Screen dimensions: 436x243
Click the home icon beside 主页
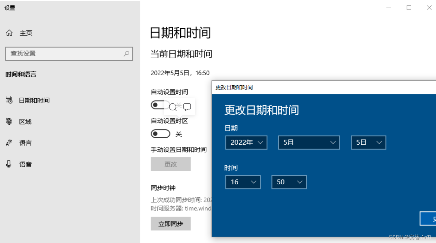pos(10,33)
